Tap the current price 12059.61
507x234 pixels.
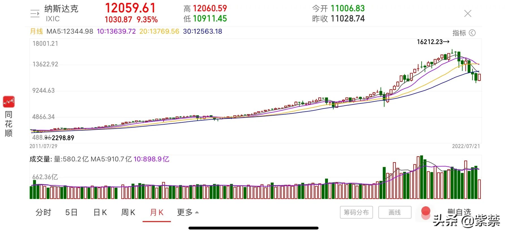pos(130,8)
